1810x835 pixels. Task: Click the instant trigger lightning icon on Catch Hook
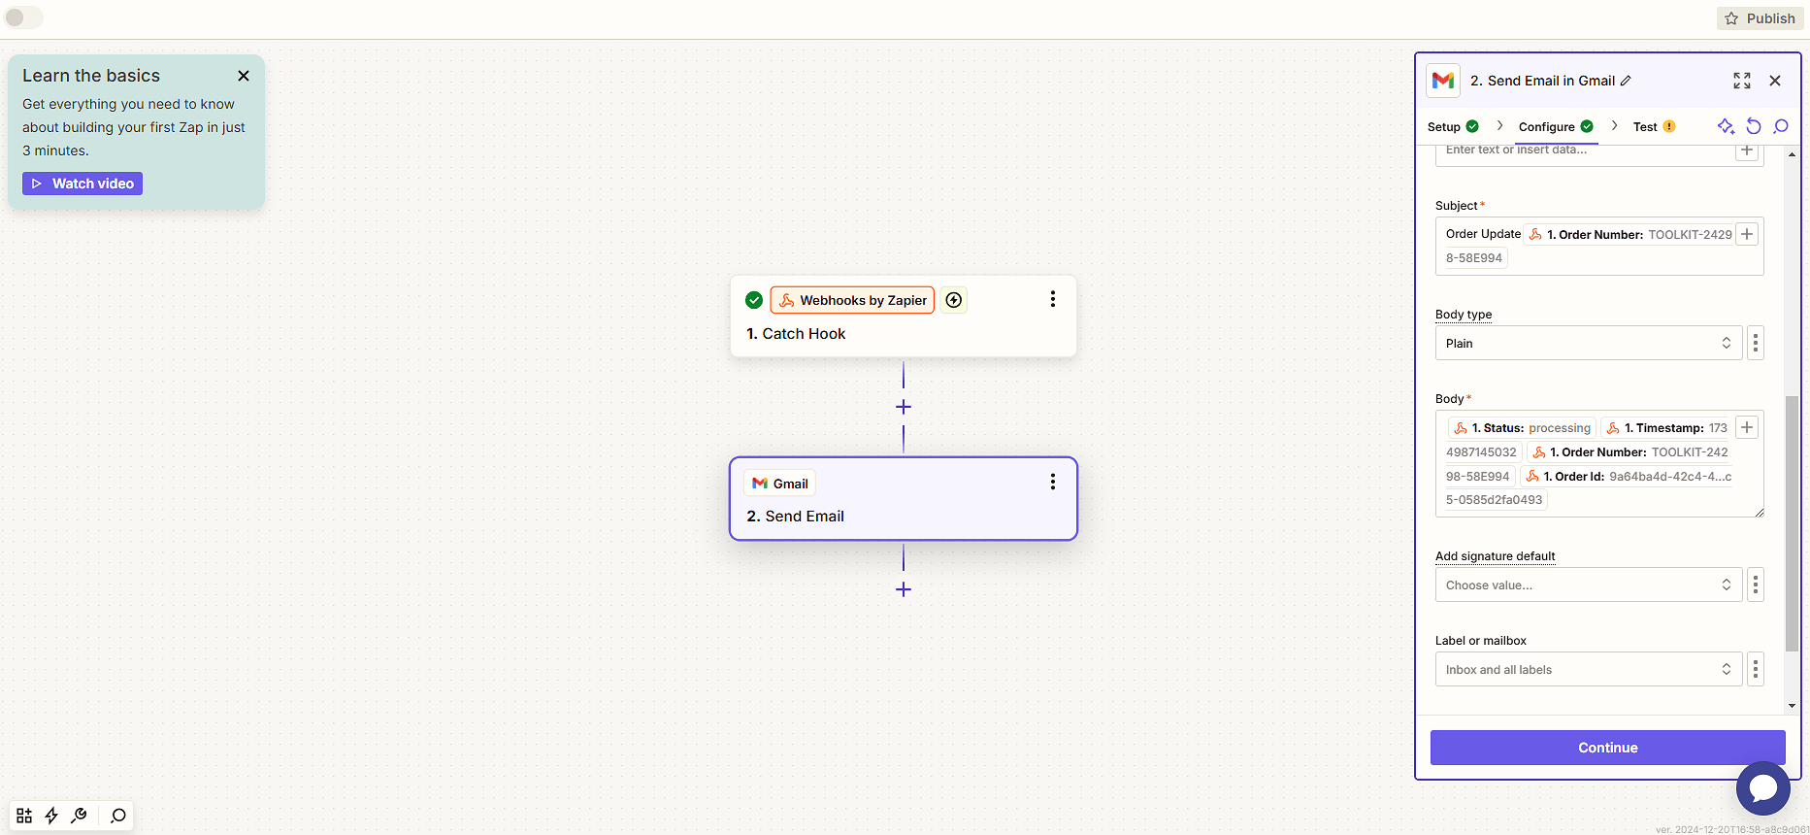tap(954, 300)
